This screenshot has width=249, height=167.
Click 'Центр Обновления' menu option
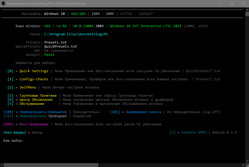tap(36, 100)
